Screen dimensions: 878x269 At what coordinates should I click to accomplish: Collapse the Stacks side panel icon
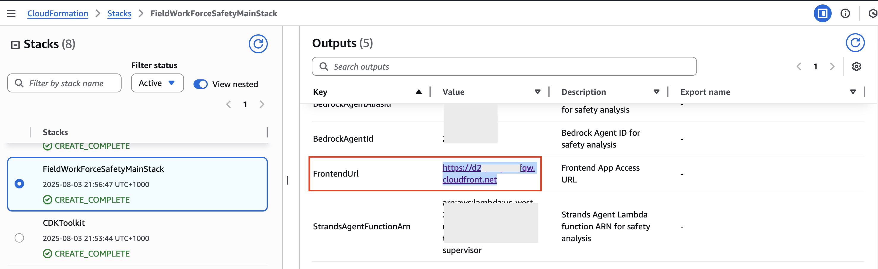click(x=15, y=45)
